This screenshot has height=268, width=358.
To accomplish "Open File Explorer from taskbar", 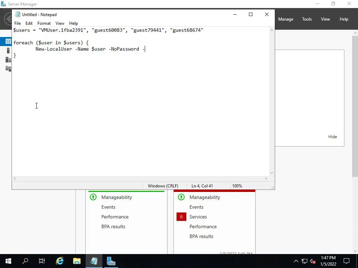I will click(x=77, y=261).
